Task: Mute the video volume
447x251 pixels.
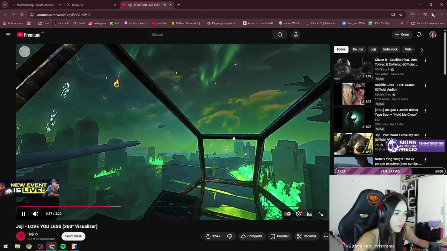Action: point(36,214)
